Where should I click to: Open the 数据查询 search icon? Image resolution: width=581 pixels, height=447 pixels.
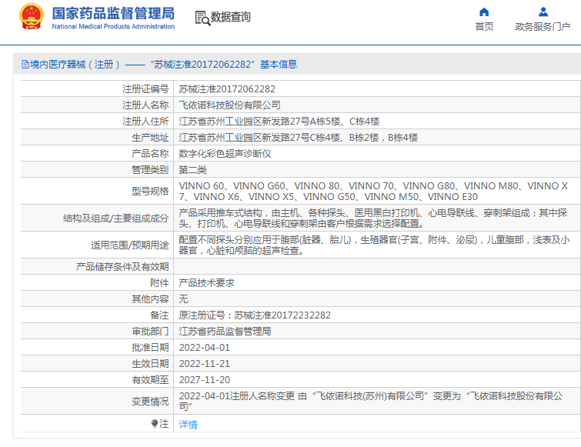pyautogui.click(x=202, y=18)
